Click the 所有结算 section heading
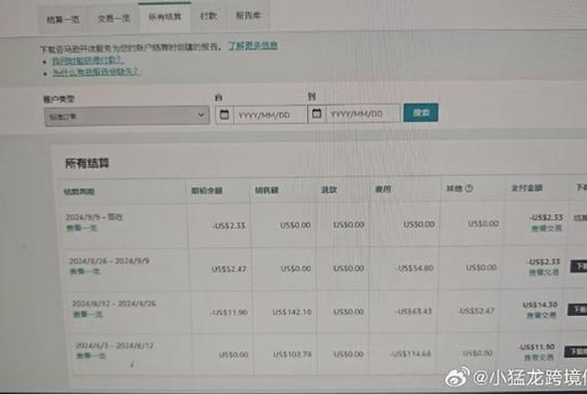This screenshot has width=587, height=394. click(87, 163)
